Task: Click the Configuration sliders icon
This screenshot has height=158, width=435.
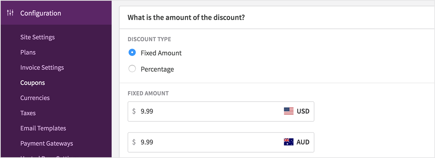Action: tap(10, 13)
